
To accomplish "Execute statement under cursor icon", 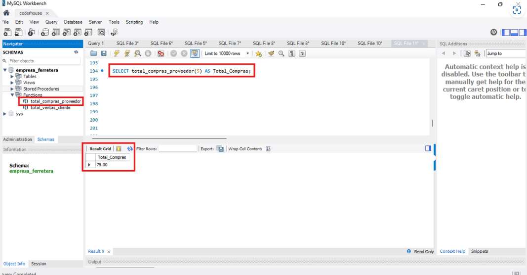I will click(127, 53).
